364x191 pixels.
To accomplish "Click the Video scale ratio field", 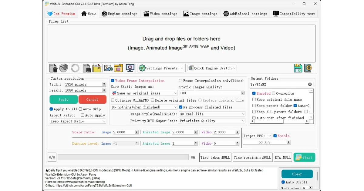I will (x=226, y=132).
